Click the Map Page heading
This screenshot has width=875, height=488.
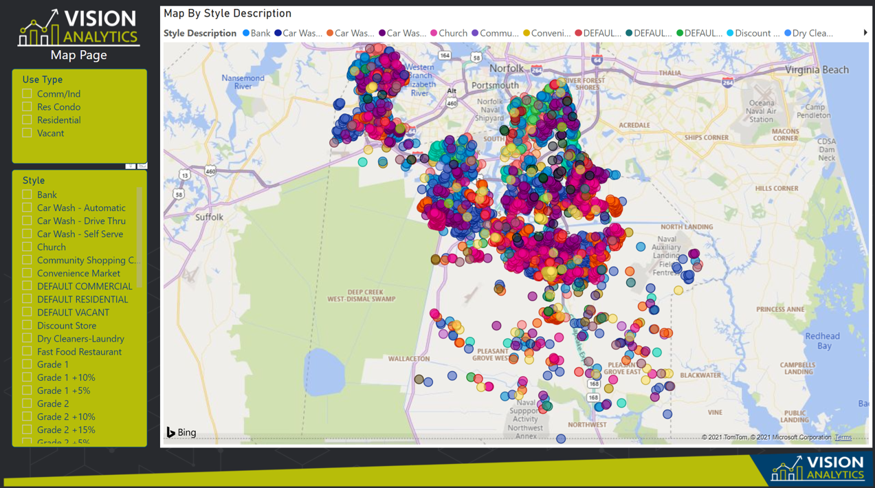78,55
